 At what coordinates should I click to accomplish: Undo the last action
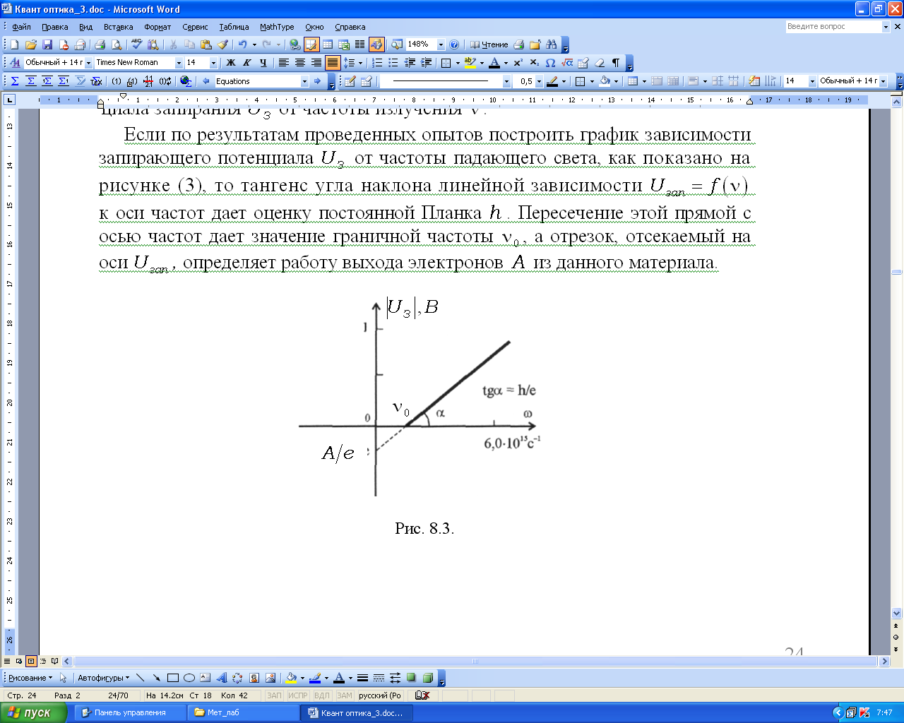(242, 44)
